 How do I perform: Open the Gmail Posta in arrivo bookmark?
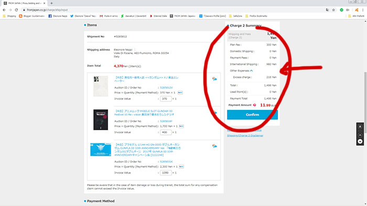tap(109, 16)
